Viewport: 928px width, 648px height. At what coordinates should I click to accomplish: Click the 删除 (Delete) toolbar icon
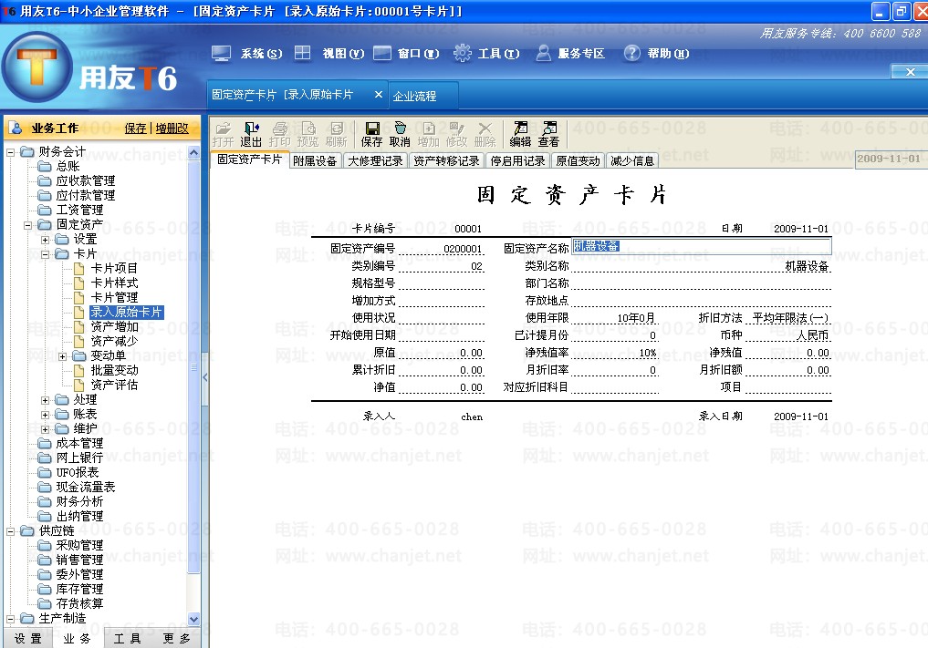pyautogui.click(x=485, y=135)
